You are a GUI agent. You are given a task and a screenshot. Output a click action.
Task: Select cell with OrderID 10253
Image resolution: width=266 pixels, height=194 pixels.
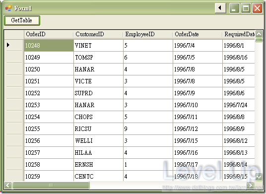coord(49,105)
